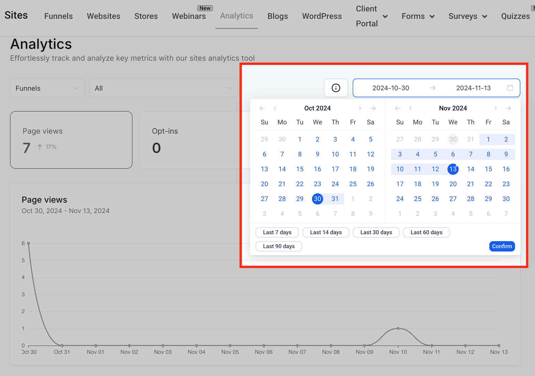Open the Funnels type dropdown

(x=47, y=88)
